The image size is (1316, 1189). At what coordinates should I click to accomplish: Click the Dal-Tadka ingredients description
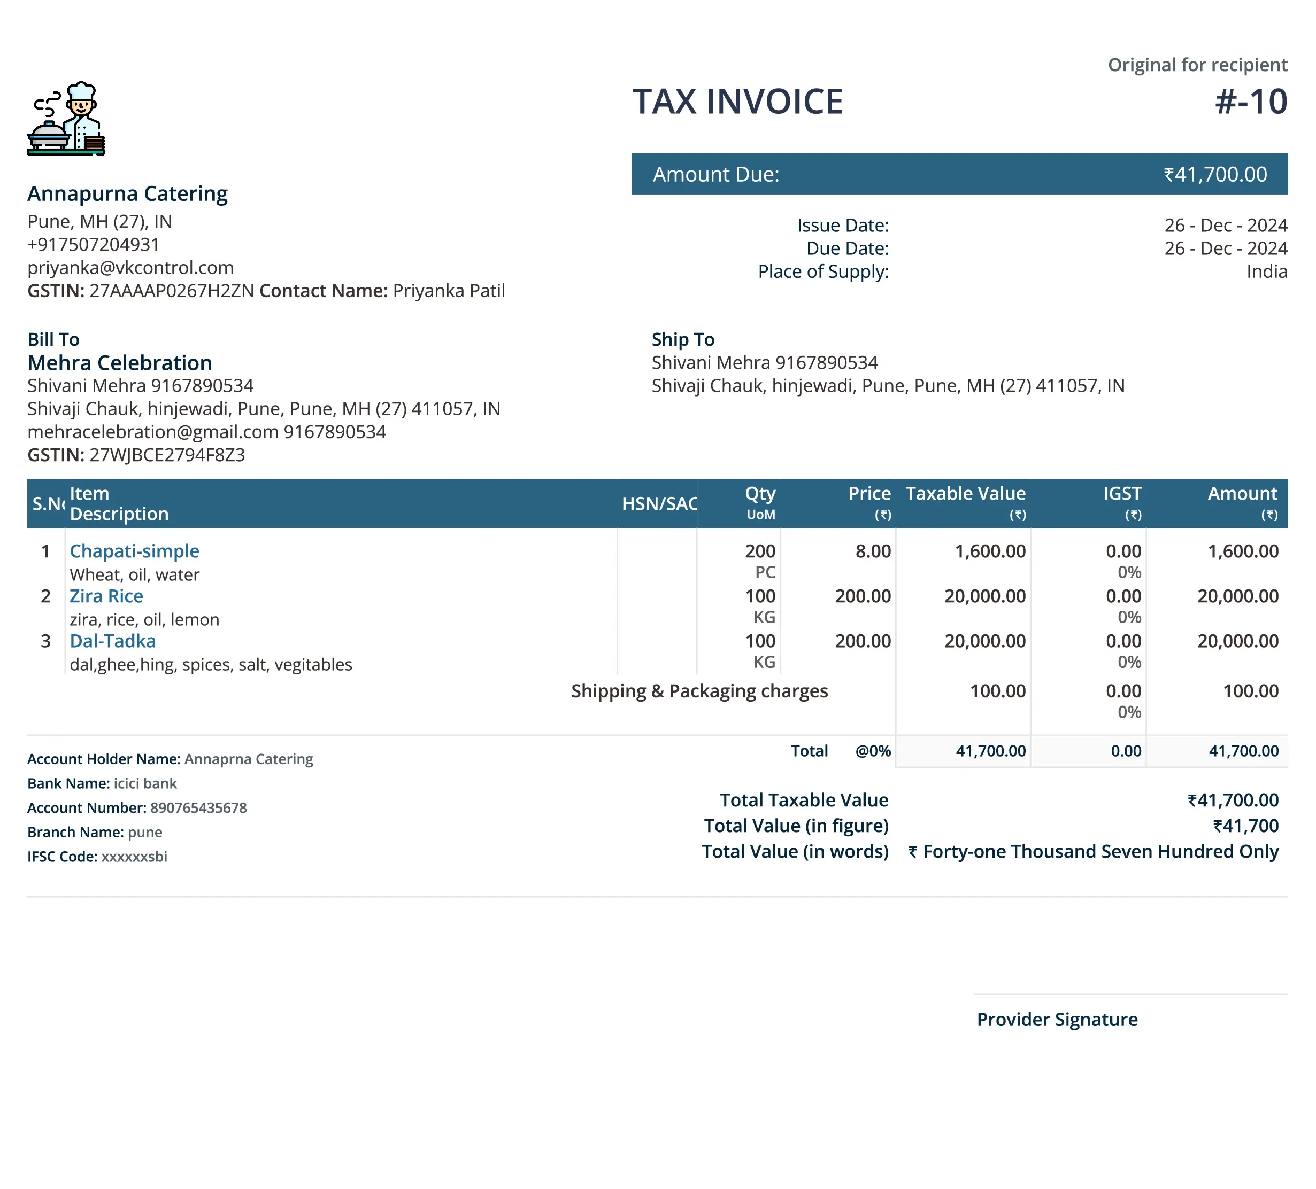click(211, 665)
